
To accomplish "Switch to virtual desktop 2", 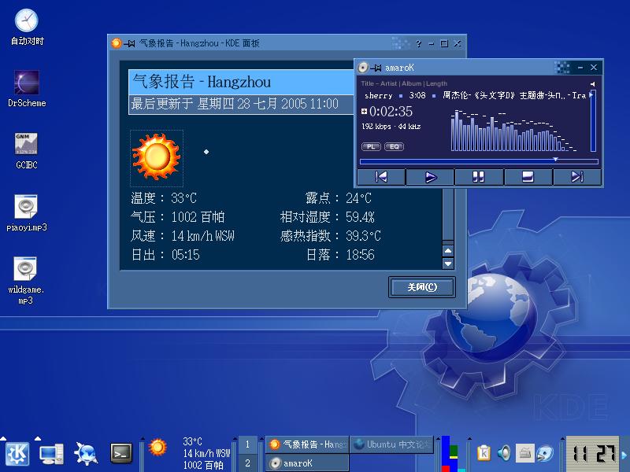I will (x=247, y=463).
